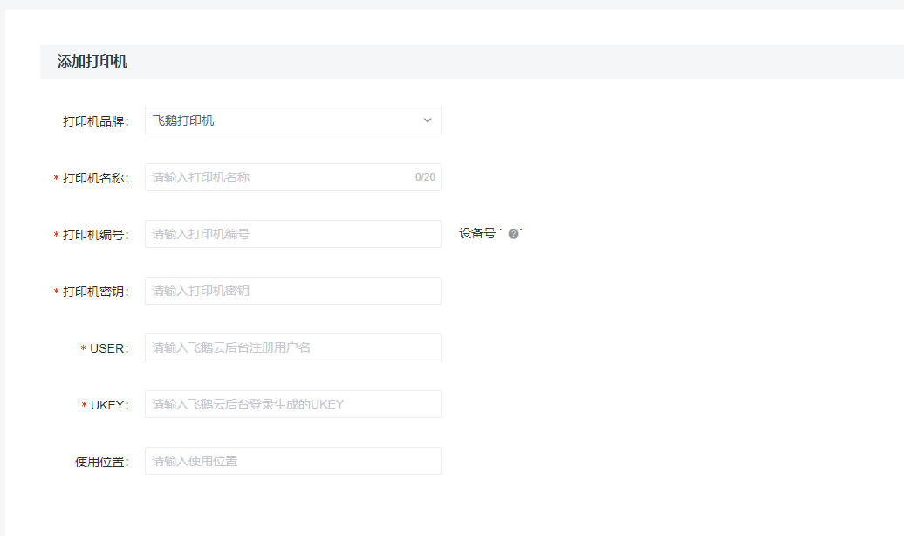Screen dimensions: 904x536
Task: Click the help question mark icon beside 设备号
Action: 513,234
